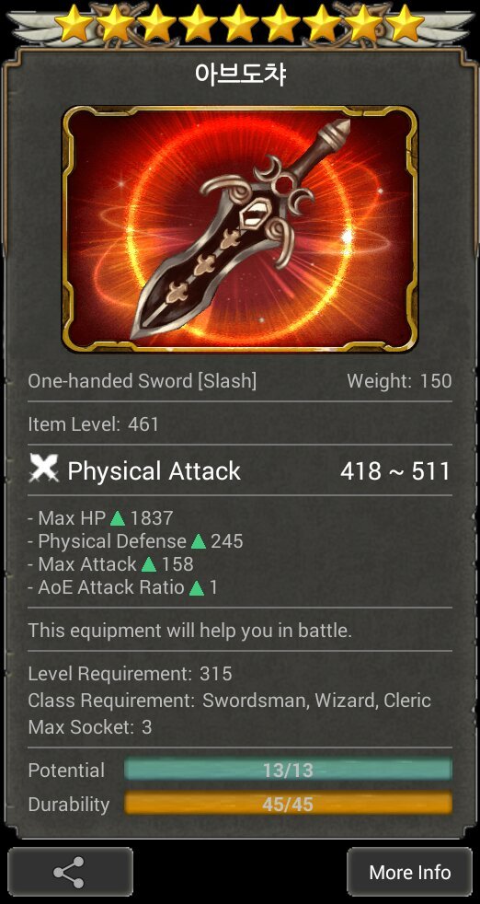The width and height of the screenshot is (480, 904).
Task: Click the Max Socket 3 text
Action: 90,727
